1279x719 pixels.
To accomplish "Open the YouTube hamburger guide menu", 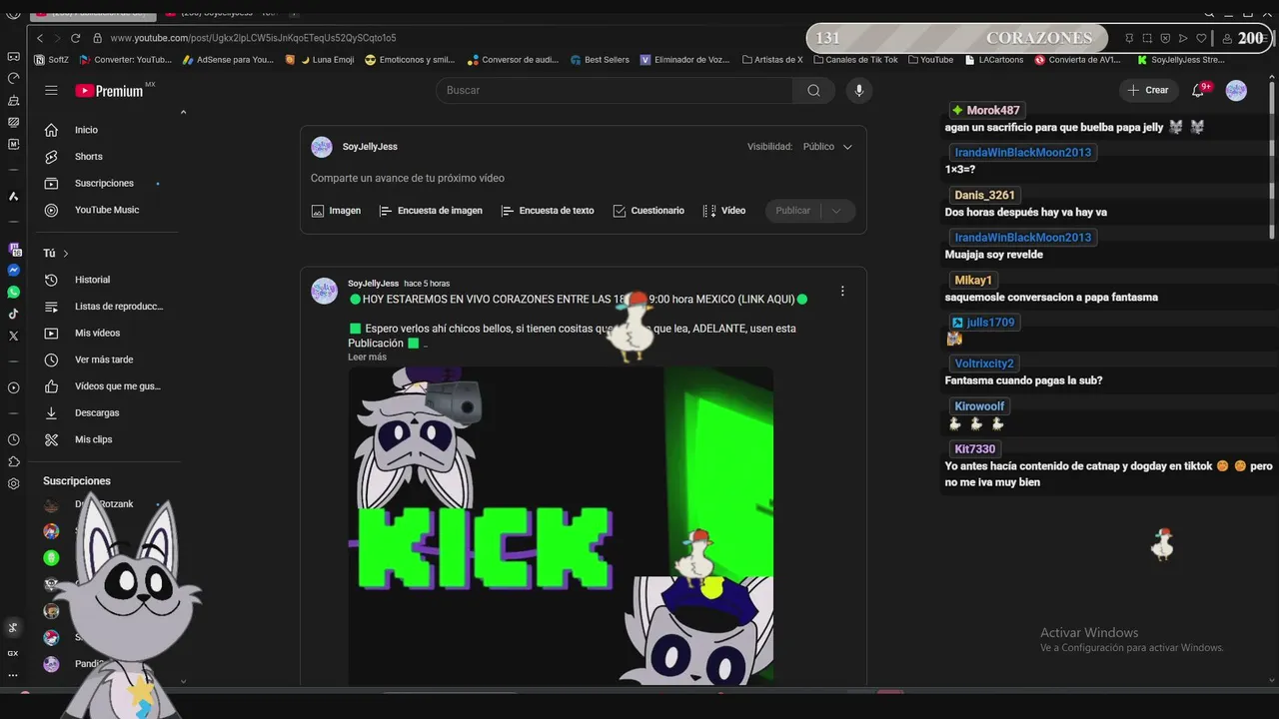I will [51, 90].
